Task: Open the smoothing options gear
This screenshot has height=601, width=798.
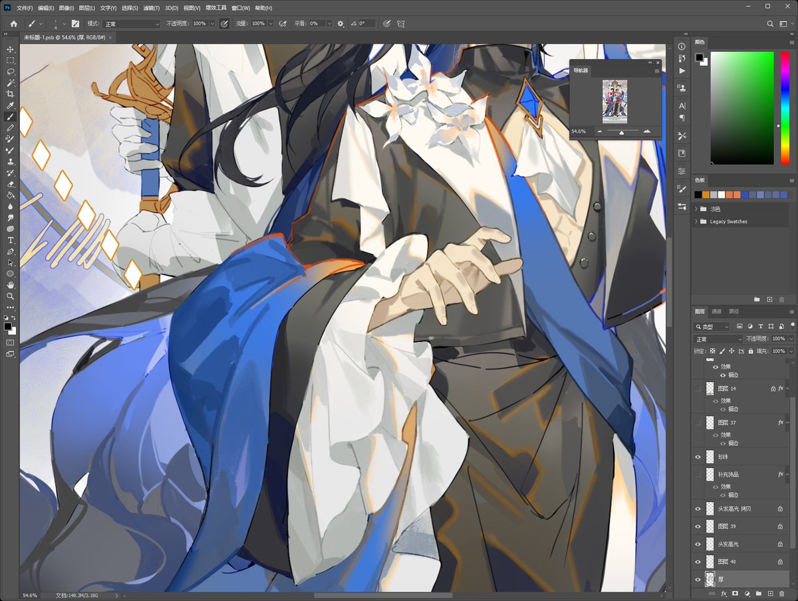Action: (x=340, y=23)
